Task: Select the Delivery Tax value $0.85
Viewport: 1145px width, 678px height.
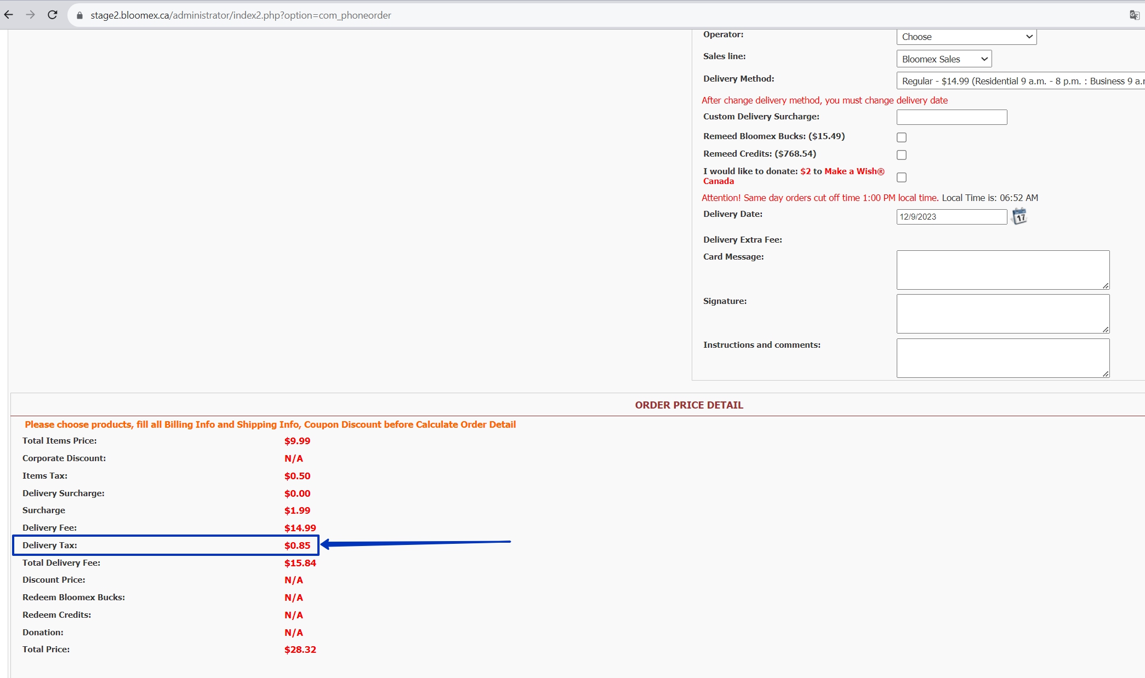Action: [x=297, y=545]
